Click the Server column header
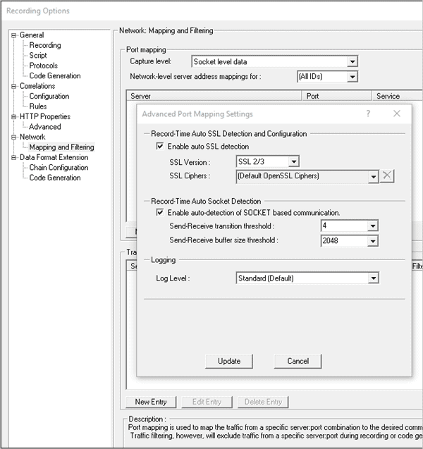Viewport: 423px width, 449px height. [214, 96]
